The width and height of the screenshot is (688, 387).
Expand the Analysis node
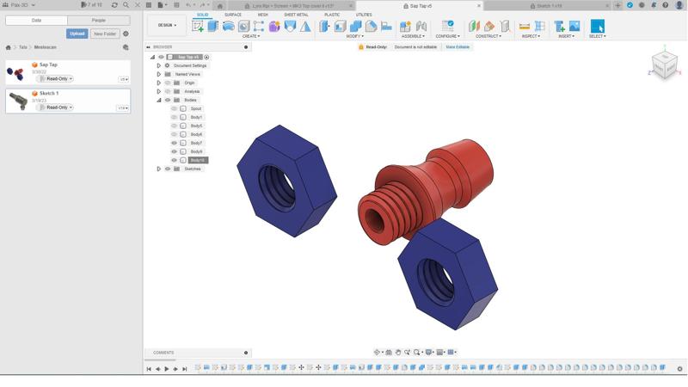point(159,91)
